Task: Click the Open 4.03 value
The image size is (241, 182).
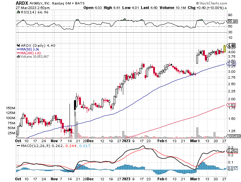Action: pos(93,8)
